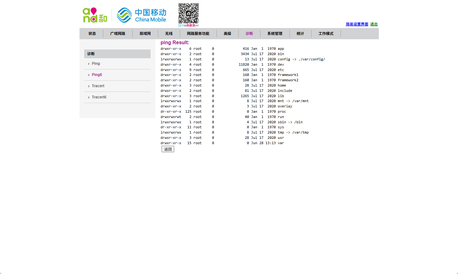Switch to the 广域网路 tab
Image resolution: width=458 pixels, height=274 pixels.
click(118, 34)
